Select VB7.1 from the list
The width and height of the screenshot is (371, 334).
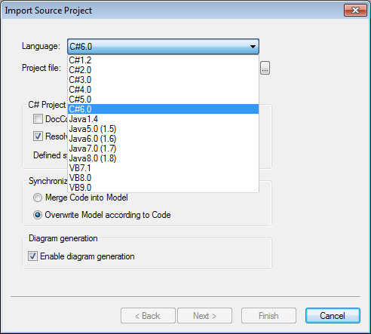point(163,168)
